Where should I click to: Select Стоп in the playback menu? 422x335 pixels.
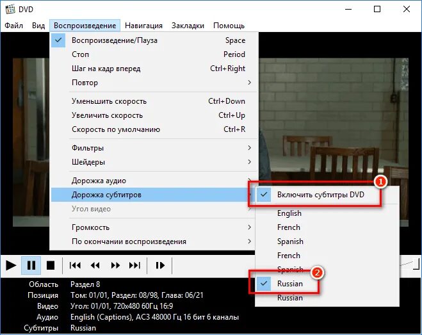pos(154,54)
